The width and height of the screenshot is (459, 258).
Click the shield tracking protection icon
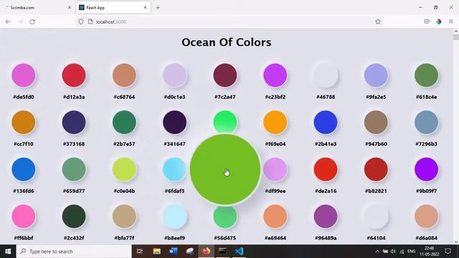pos(81,21)
